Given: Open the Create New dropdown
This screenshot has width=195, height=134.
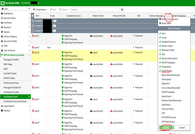Looking at the screenshot, I should tap(40, 10).
